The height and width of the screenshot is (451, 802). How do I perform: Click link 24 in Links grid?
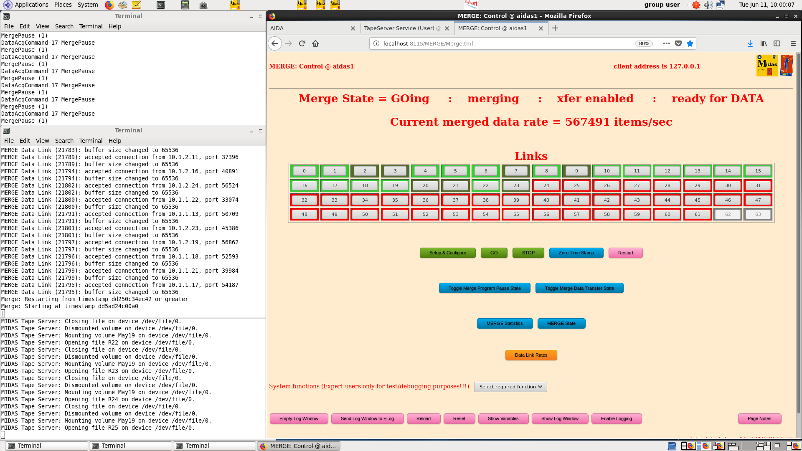pyautogui.click(x=546, y=185)
